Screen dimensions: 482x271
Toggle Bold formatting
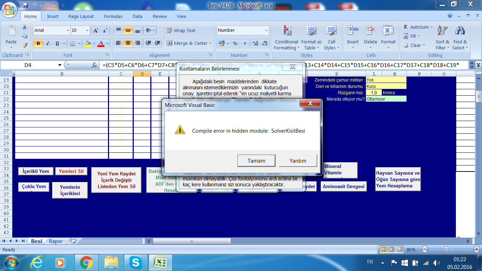click(38, 43)
